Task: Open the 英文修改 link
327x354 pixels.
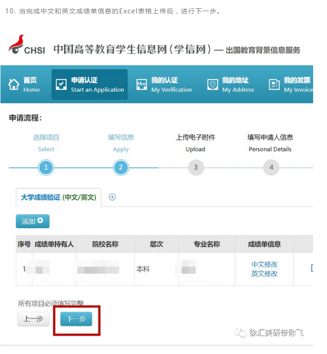Action: 264,274
